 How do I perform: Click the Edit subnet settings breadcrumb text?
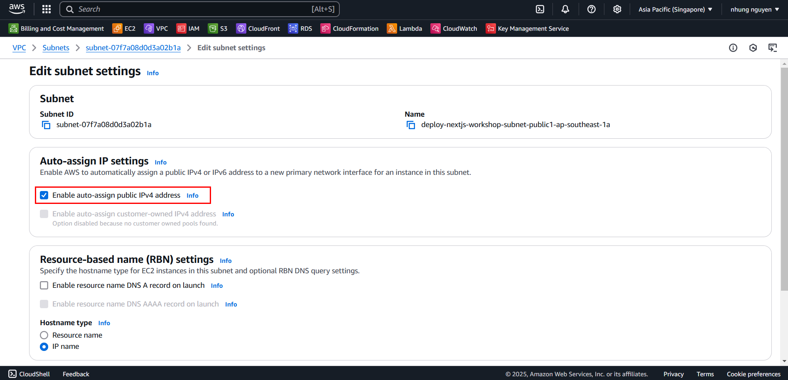click(x=231, y=48)
